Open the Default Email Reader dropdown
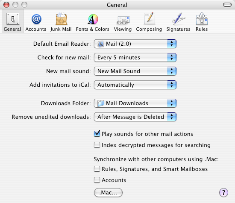235x203 pixels. pyautogui.click(x=135, y=44)
